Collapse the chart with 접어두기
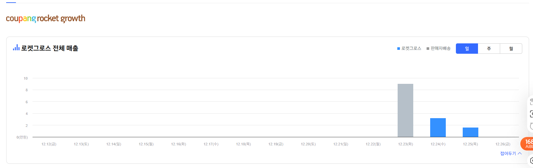The image size is (533, 168). coord(511,153)
